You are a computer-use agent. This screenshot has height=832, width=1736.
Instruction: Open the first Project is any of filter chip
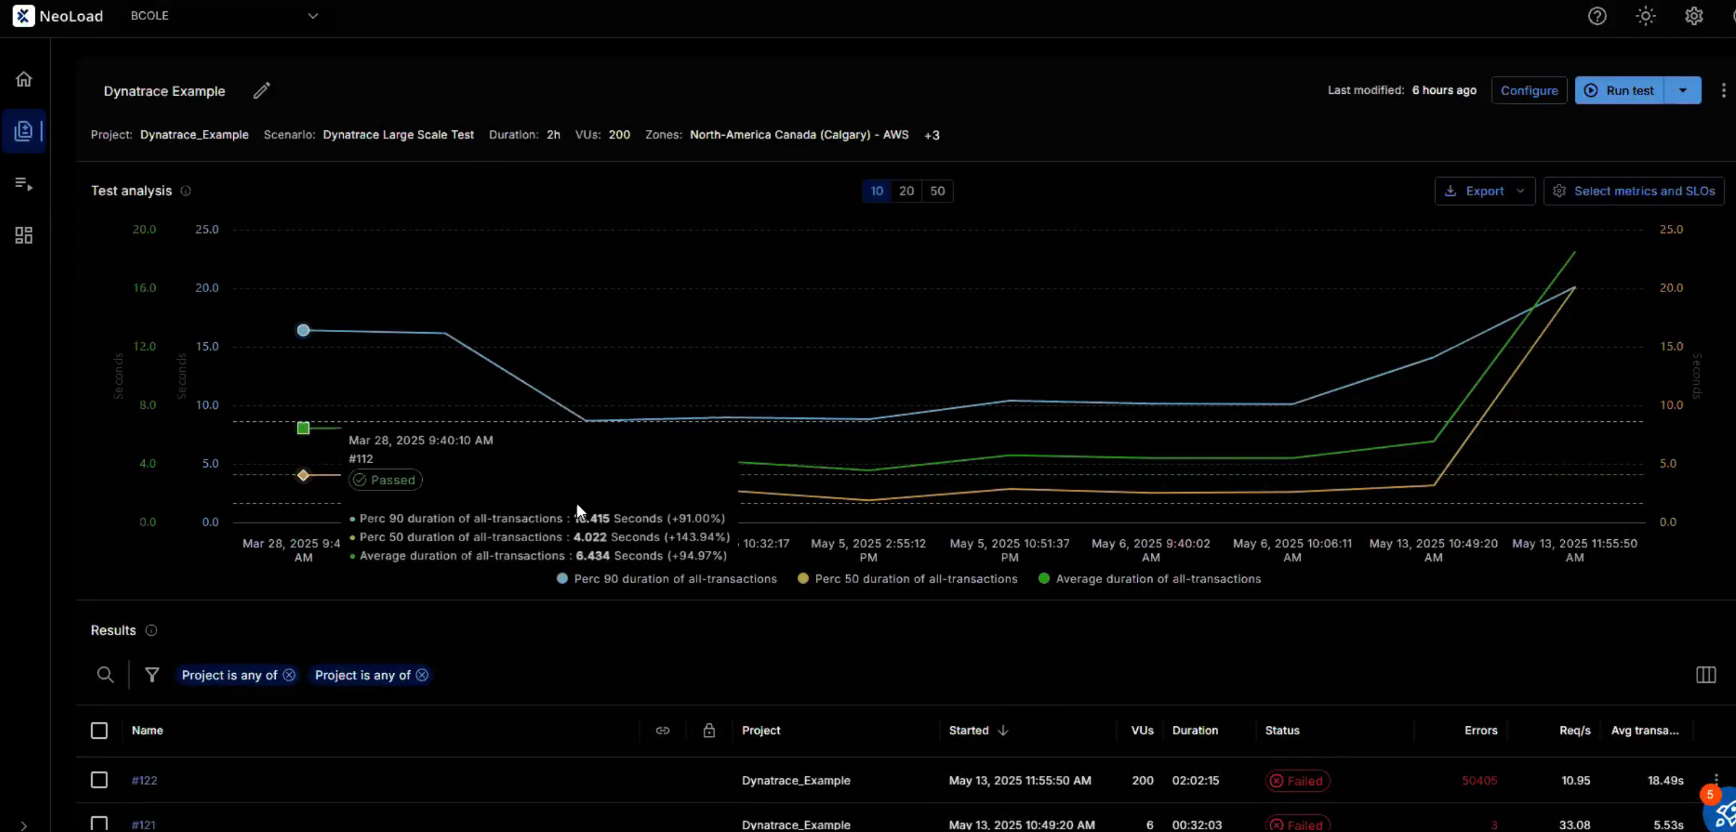coord(229,675)
